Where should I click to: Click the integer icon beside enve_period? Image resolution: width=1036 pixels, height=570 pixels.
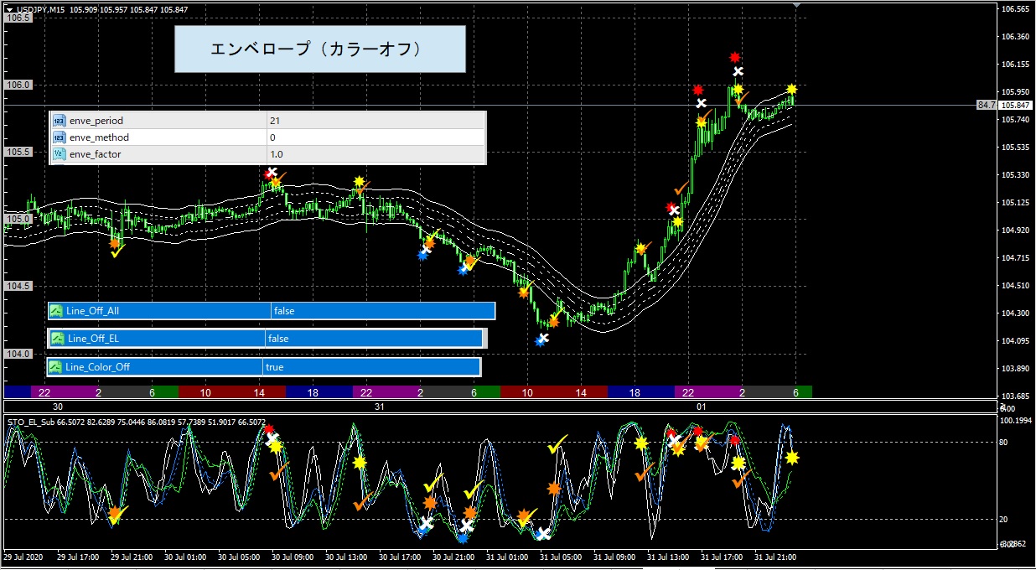pos(60,121)
